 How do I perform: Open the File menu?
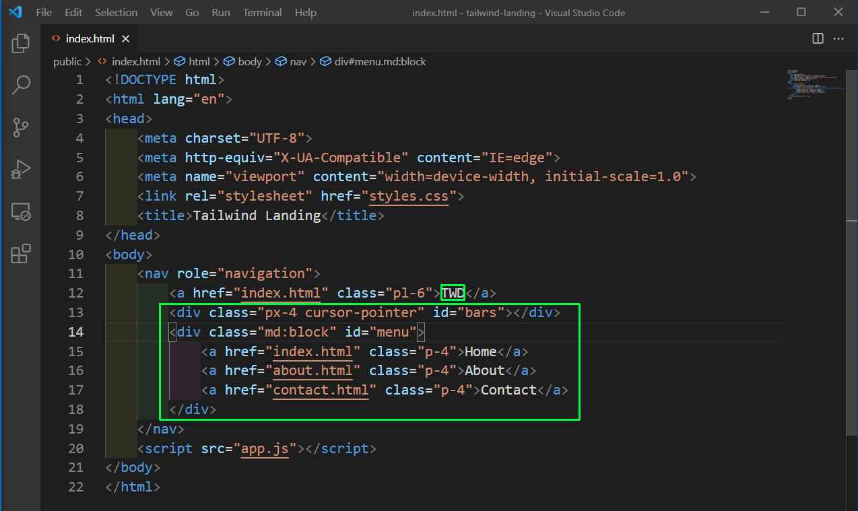(44, 13)
